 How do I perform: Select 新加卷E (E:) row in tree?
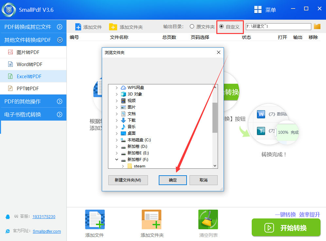(138, 153)
